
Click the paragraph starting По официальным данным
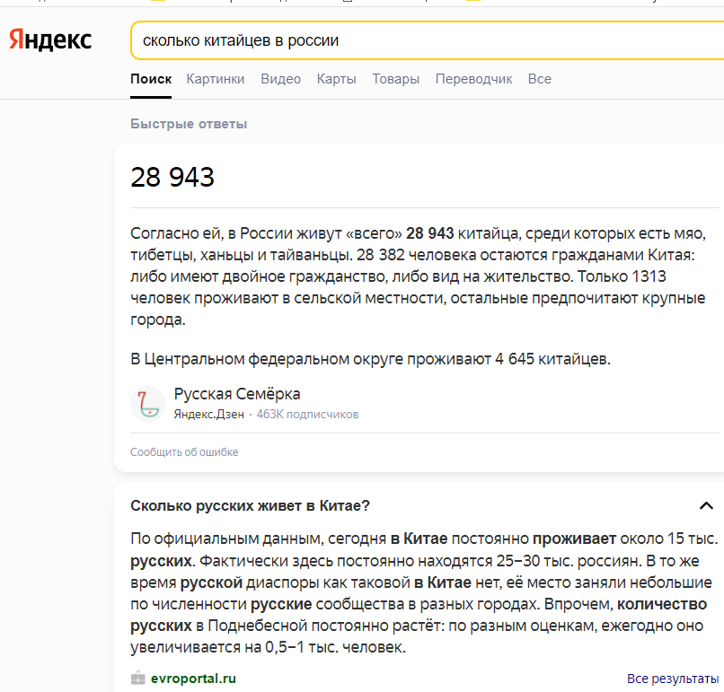(424, 592)
